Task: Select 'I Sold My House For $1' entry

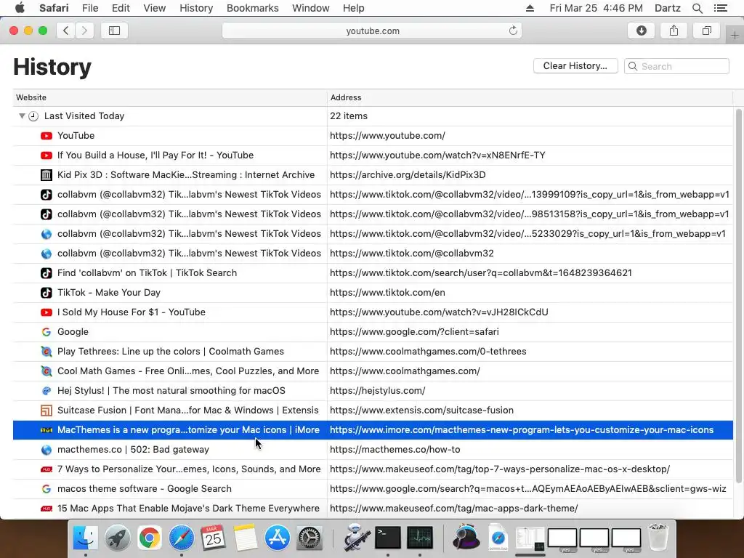Action: [x=373, y=312]
